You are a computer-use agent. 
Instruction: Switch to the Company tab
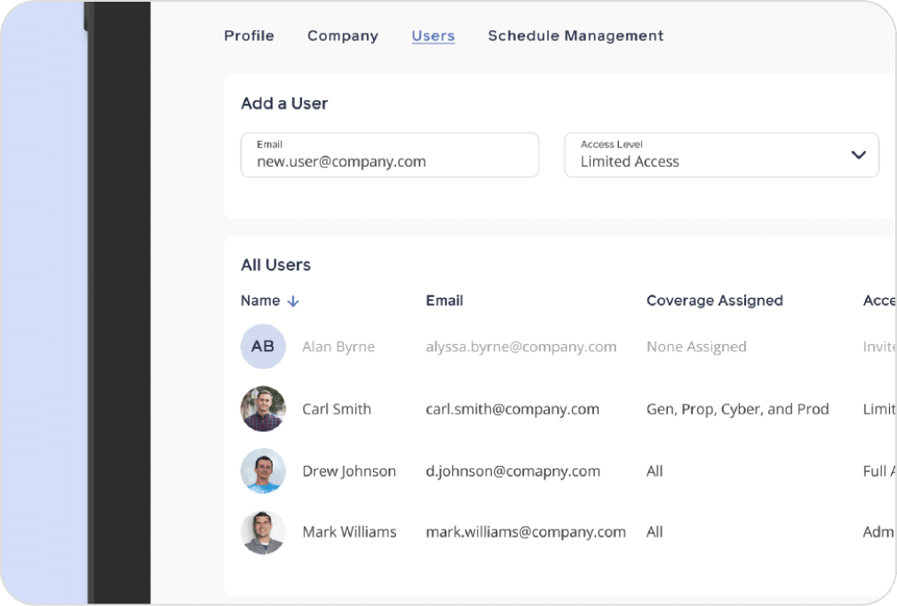click(x=343, y=36)
